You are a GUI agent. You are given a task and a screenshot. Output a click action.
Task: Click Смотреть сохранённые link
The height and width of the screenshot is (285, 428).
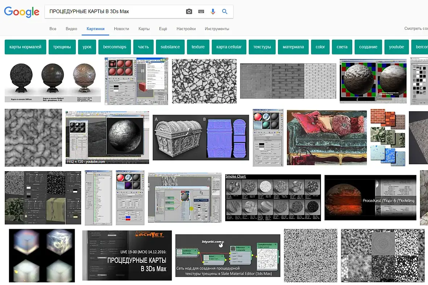click(x=416, y=28)
